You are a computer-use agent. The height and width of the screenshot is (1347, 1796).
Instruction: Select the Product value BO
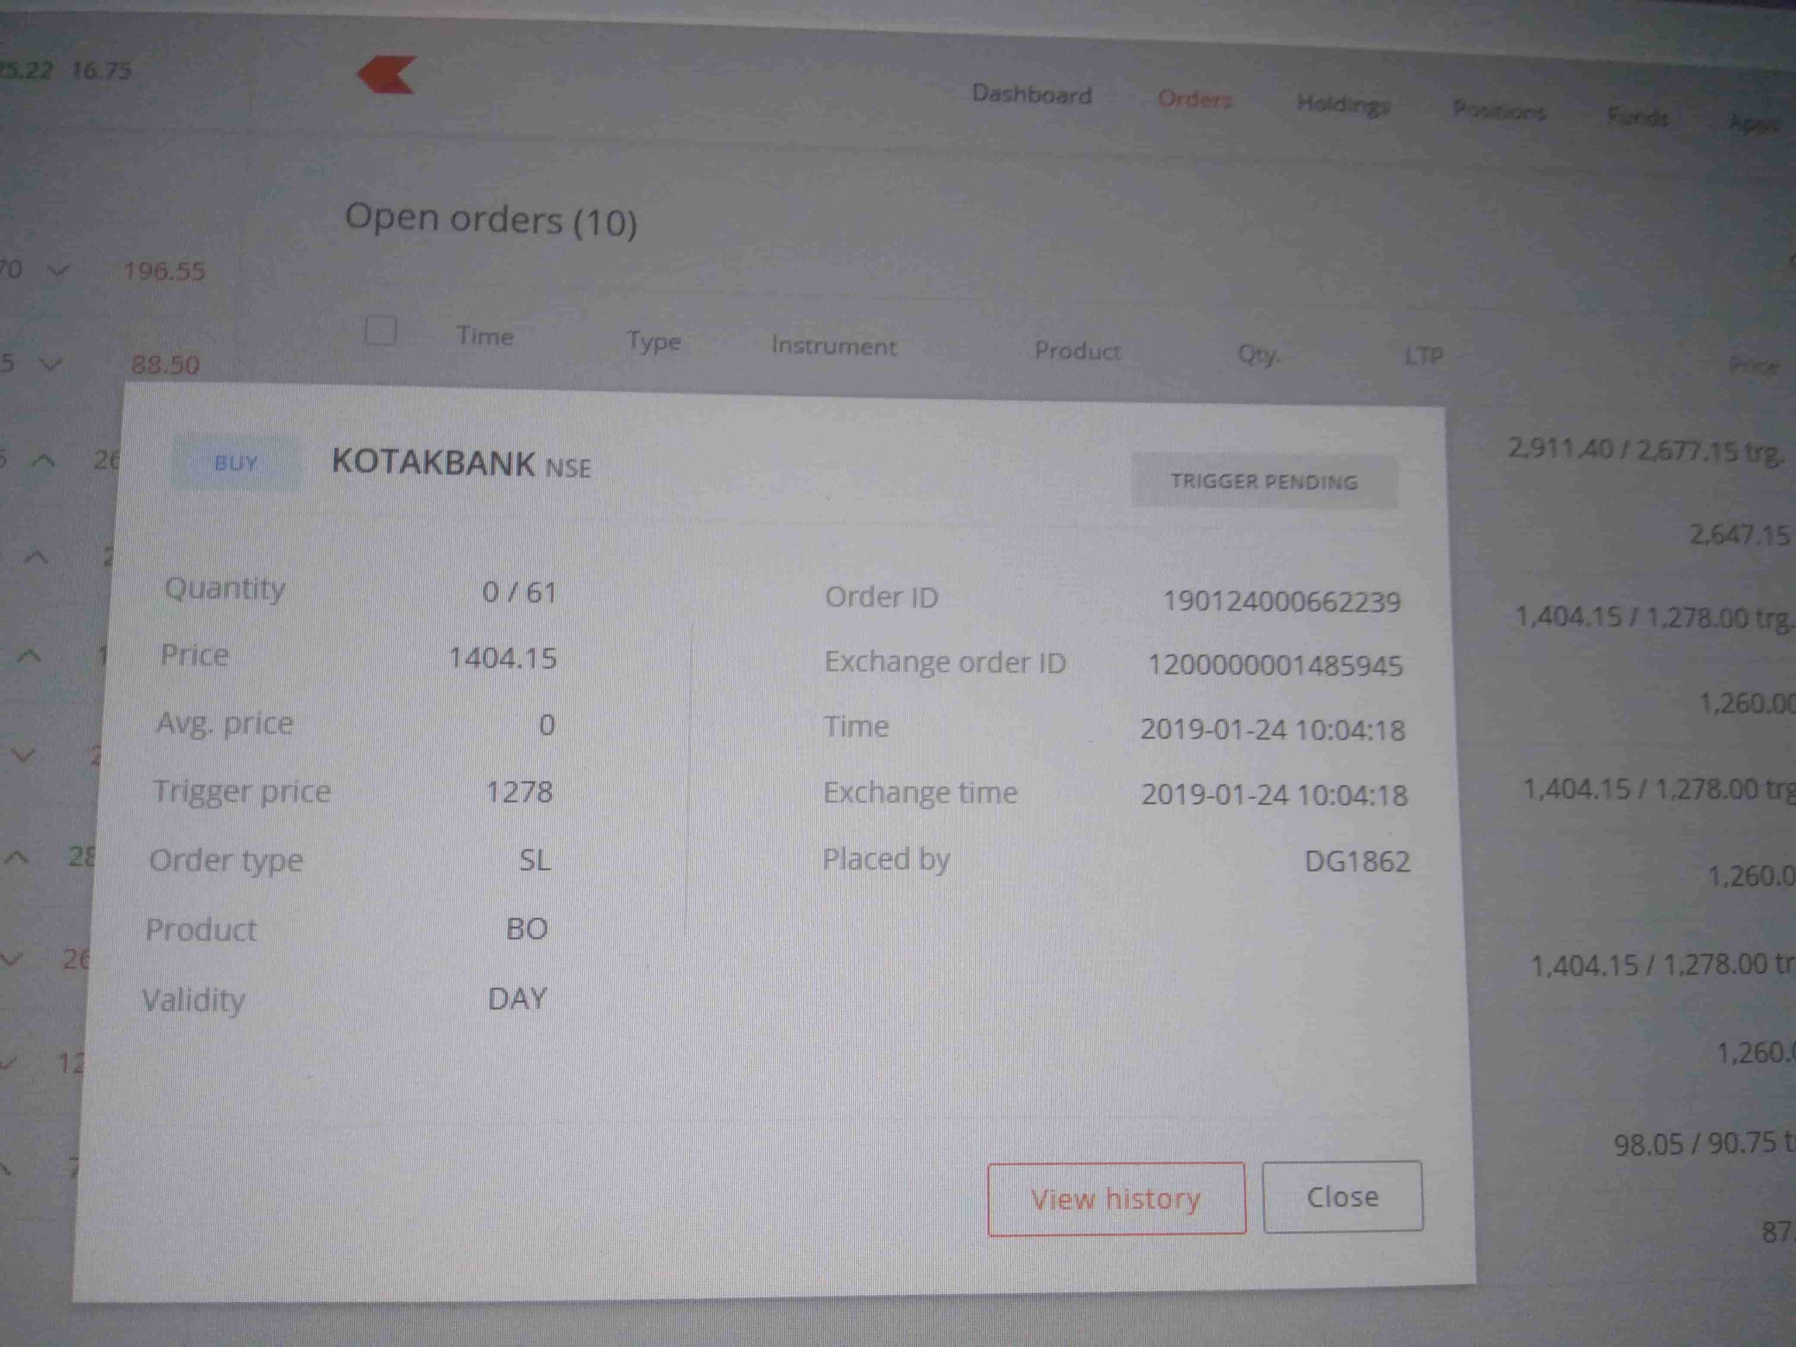(527, 929)
